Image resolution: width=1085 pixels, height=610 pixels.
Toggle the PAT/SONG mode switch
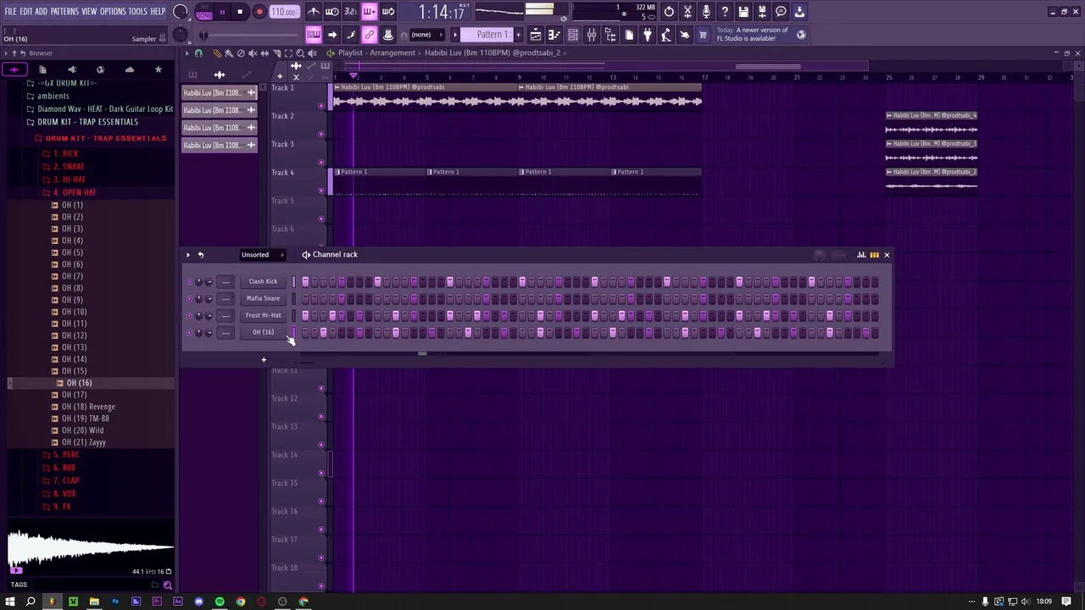pos(204,12)
